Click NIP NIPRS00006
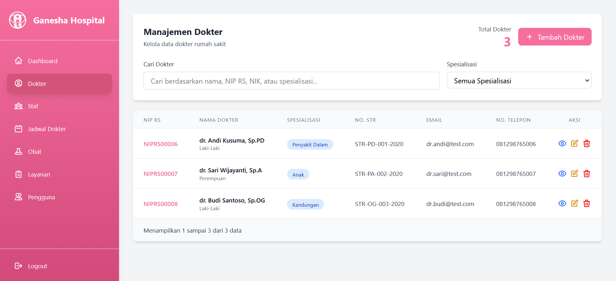This screenshot has width=616, height=281. click(160, 144)
